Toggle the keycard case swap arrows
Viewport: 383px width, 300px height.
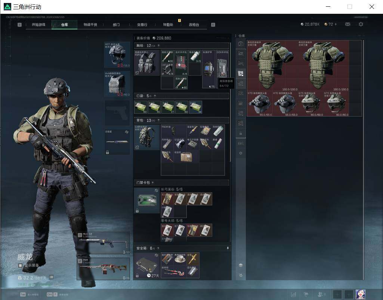tap(156, 190)
